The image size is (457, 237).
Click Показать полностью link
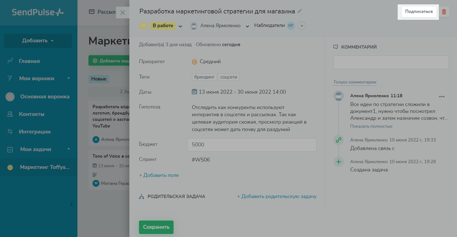tap(371, 126)
